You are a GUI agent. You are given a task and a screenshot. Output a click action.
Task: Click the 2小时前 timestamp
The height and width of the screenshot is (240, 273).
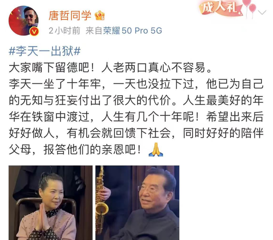click(x=64, y=31)
